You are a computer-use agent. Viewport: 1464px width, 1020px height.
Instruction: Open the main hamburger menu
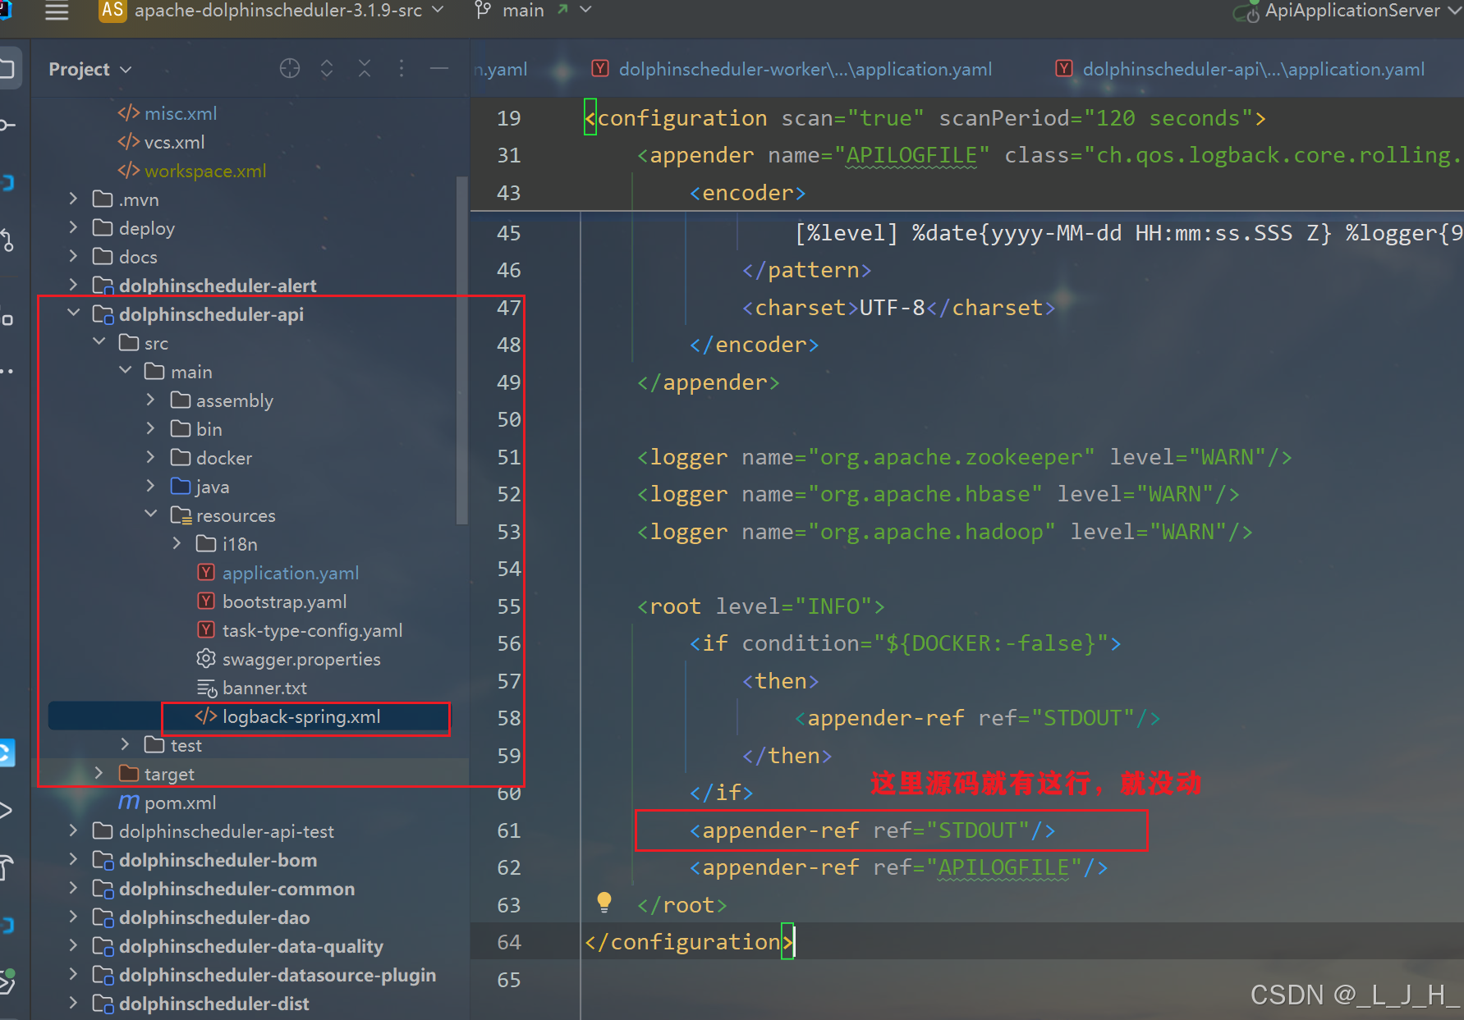tap(57, 11)
